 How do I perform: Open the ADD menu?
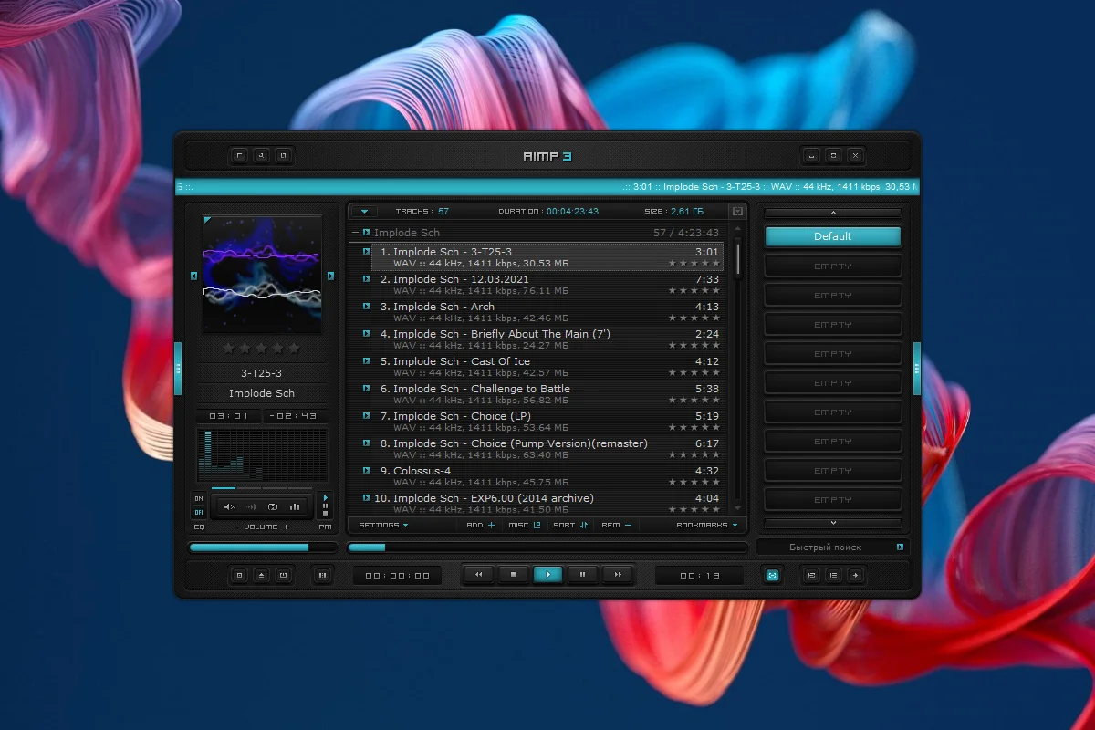coord(481,526)
